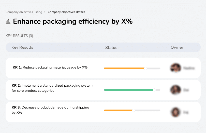Viewport: 206px width, 133px height.
Task: Open the KR 2 owner avatar
Action: 175,90
